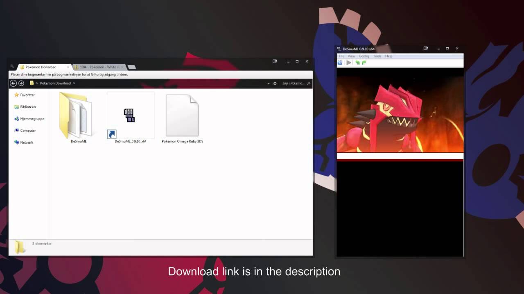Expand the chevron before Pokemon Download breadcrumb

[37, 83]
